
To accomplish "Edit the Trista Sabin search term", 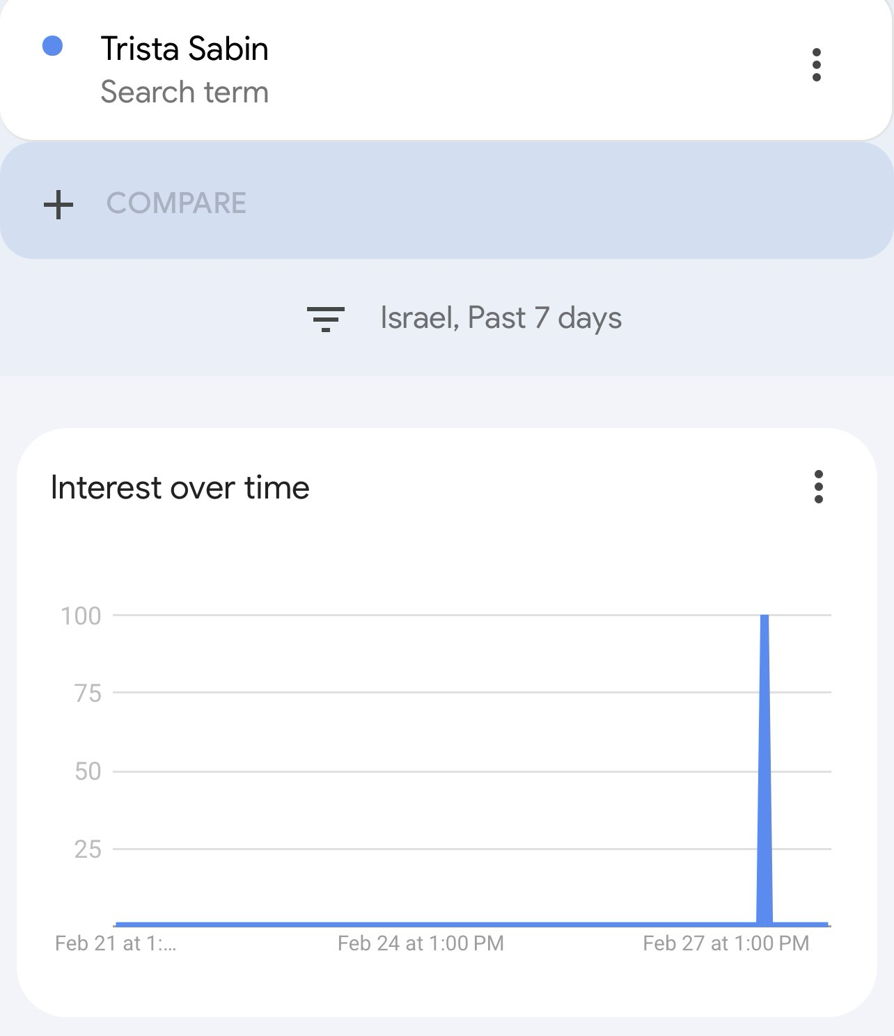I will coord(185,49).
